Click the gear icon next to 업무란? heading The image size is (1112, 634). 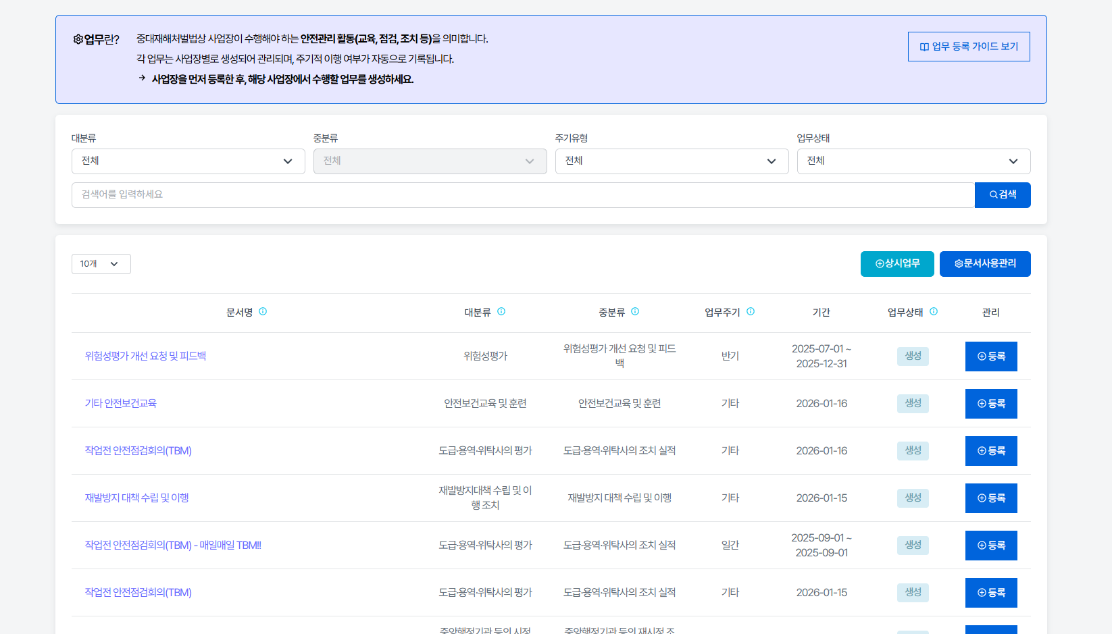(77, 39)
